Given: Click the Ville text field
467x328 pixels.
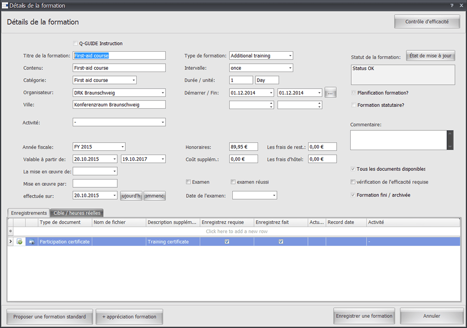Looking at the screenshot, I should pyautogui.click(x=119, y=105).
